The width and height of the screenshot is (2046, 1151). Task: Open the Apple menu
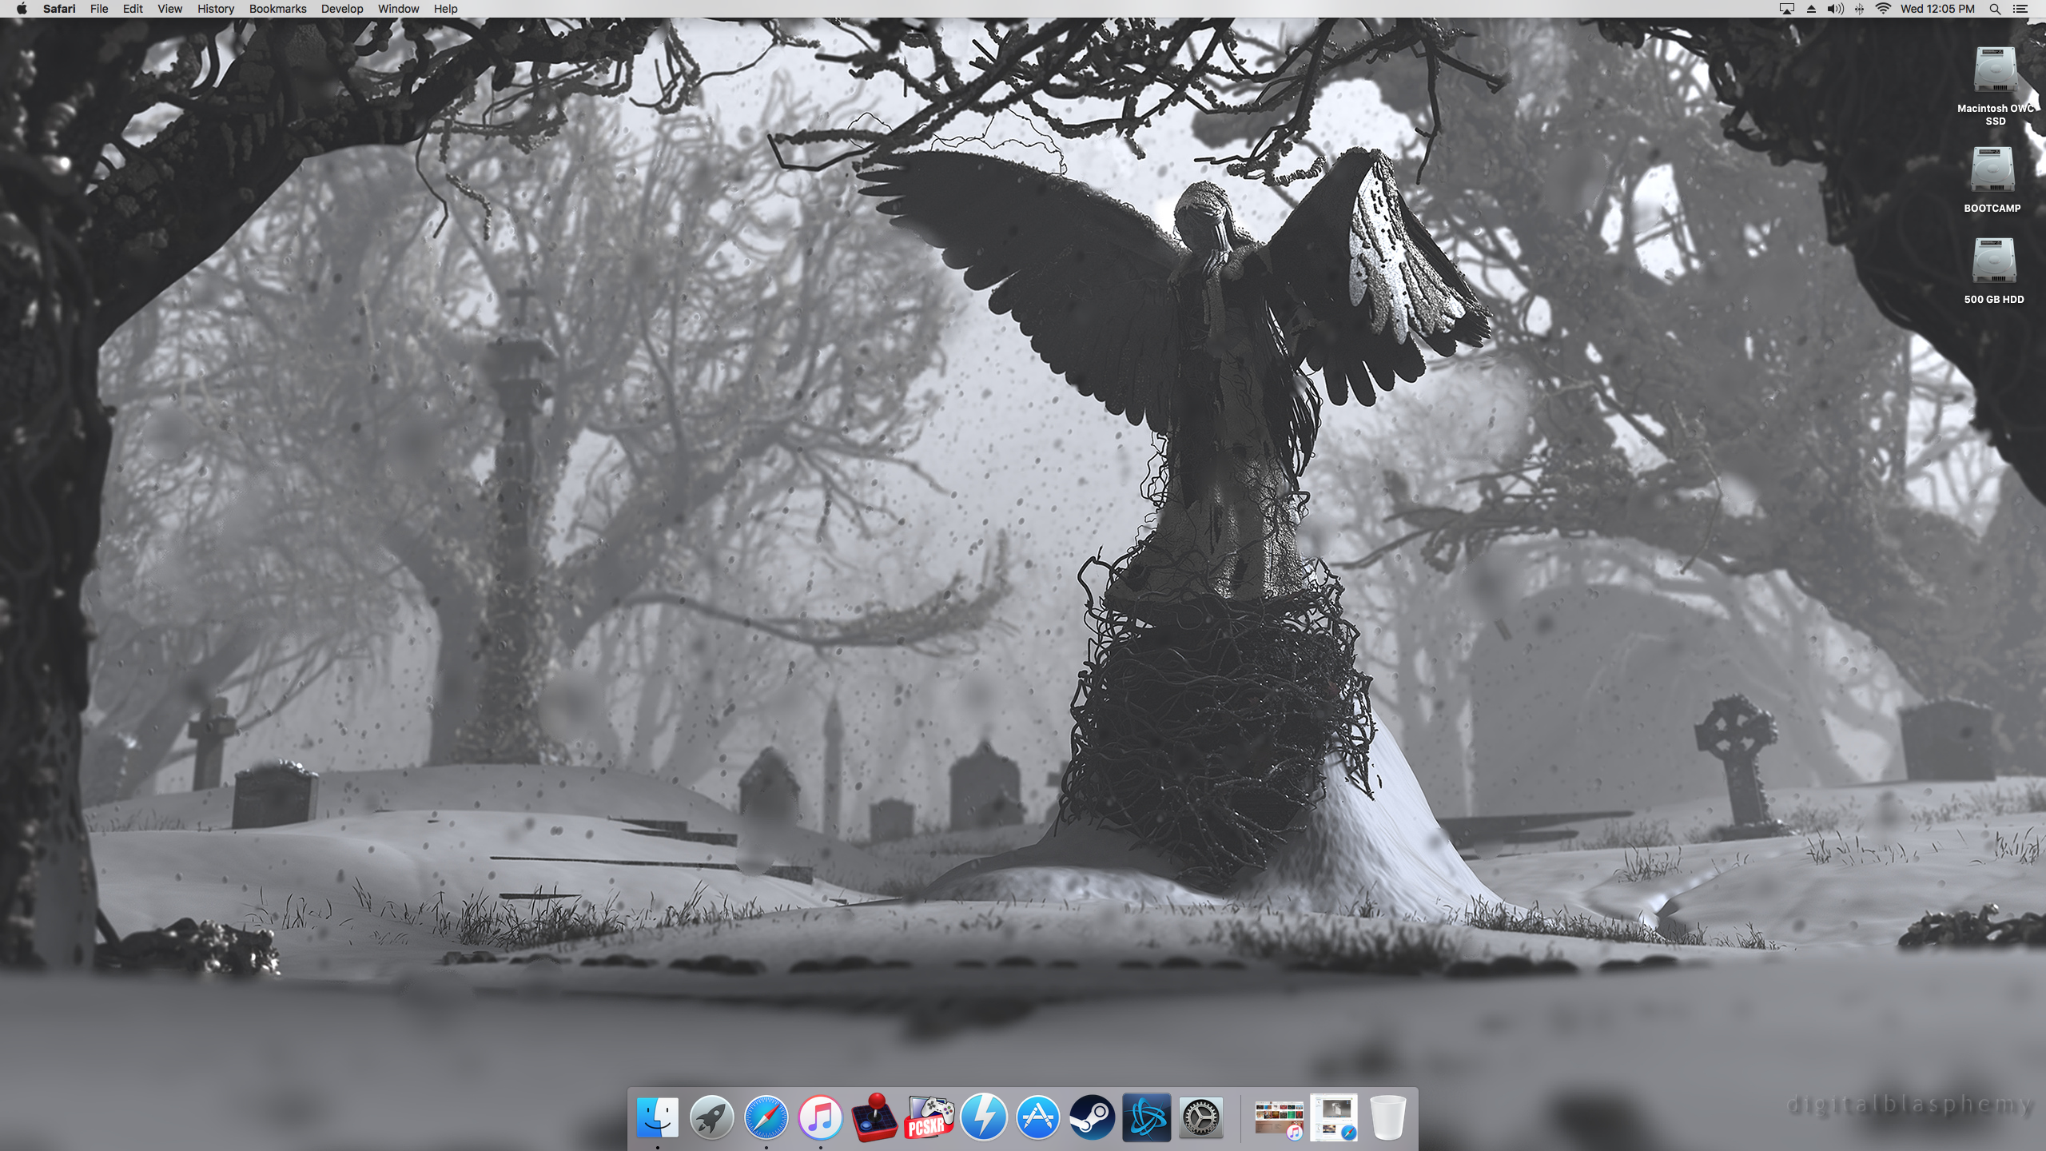(22, 9)
